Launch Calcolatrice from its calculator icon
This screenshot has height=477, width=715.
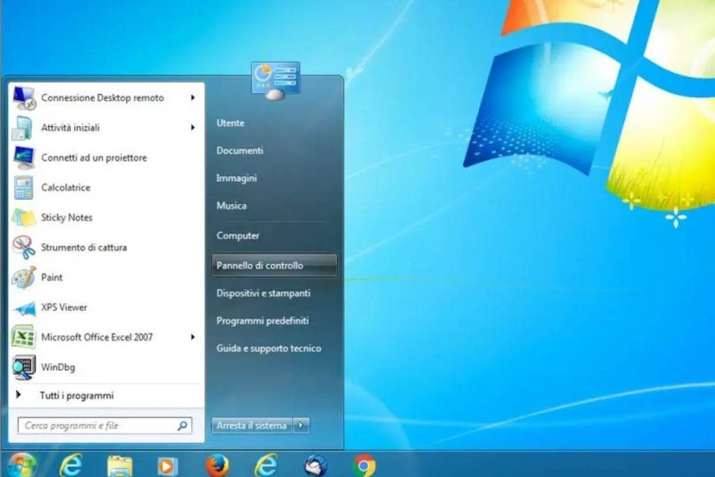coord(23,187)
